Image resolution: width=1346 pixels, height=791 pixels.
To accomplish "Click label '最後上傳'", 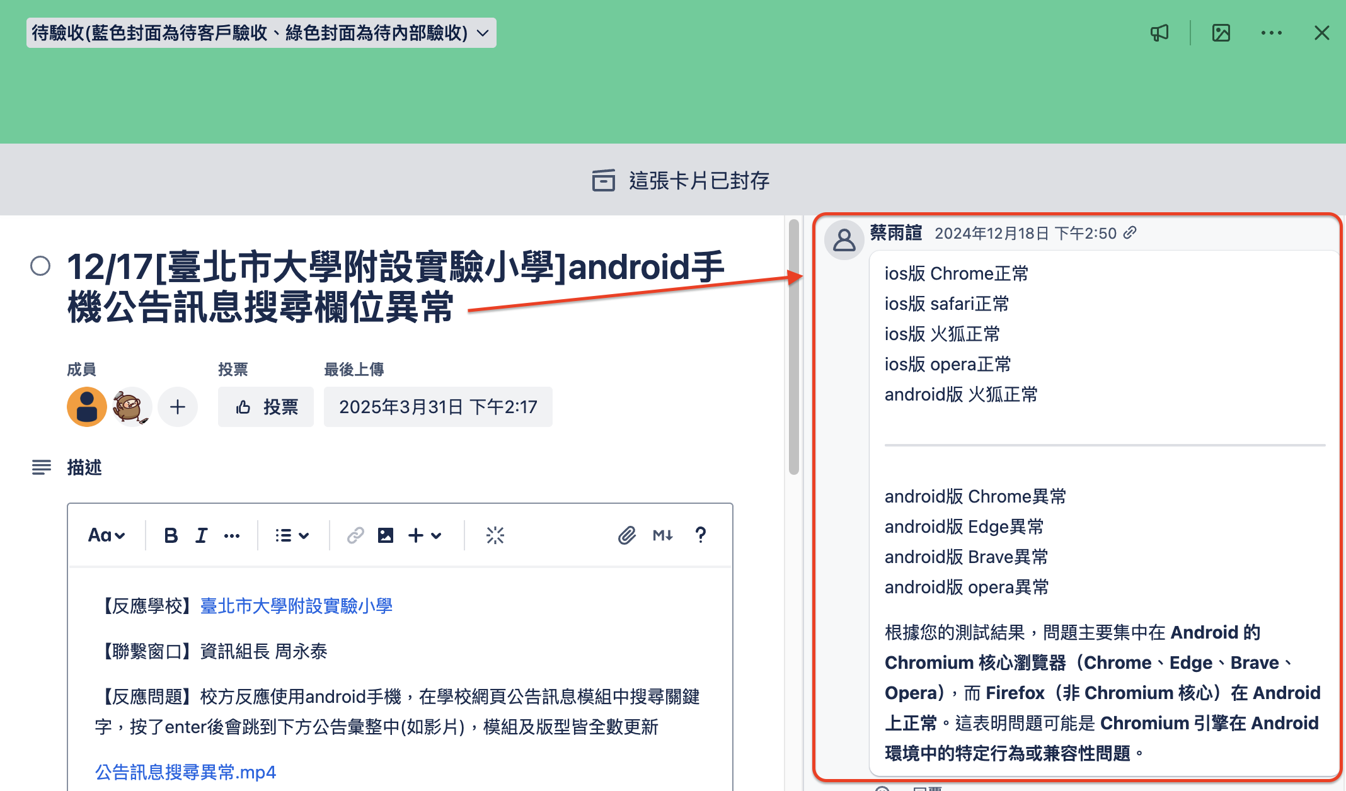I will [x=354, y=369].
